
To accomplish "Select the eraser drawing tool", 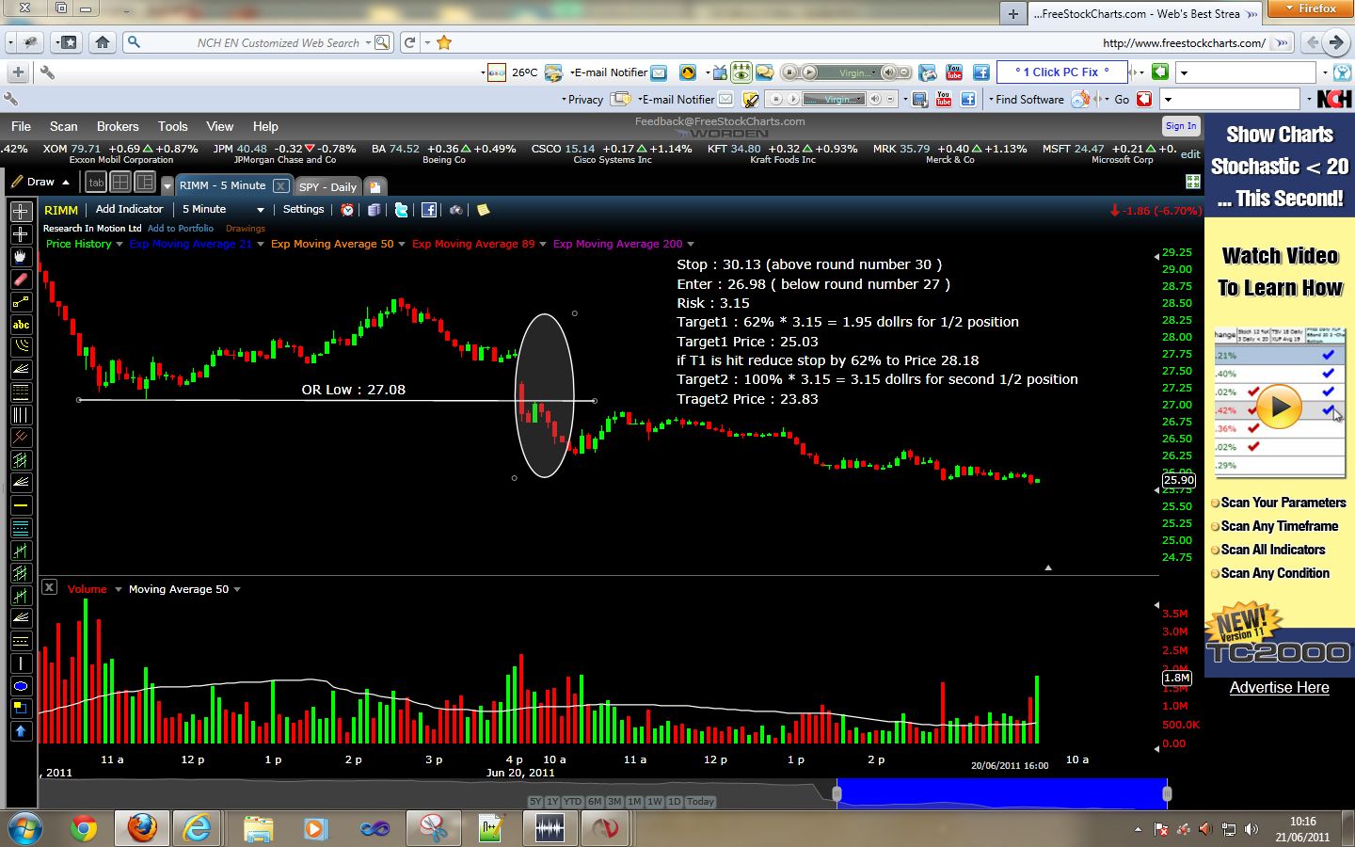I will point(21,280).
